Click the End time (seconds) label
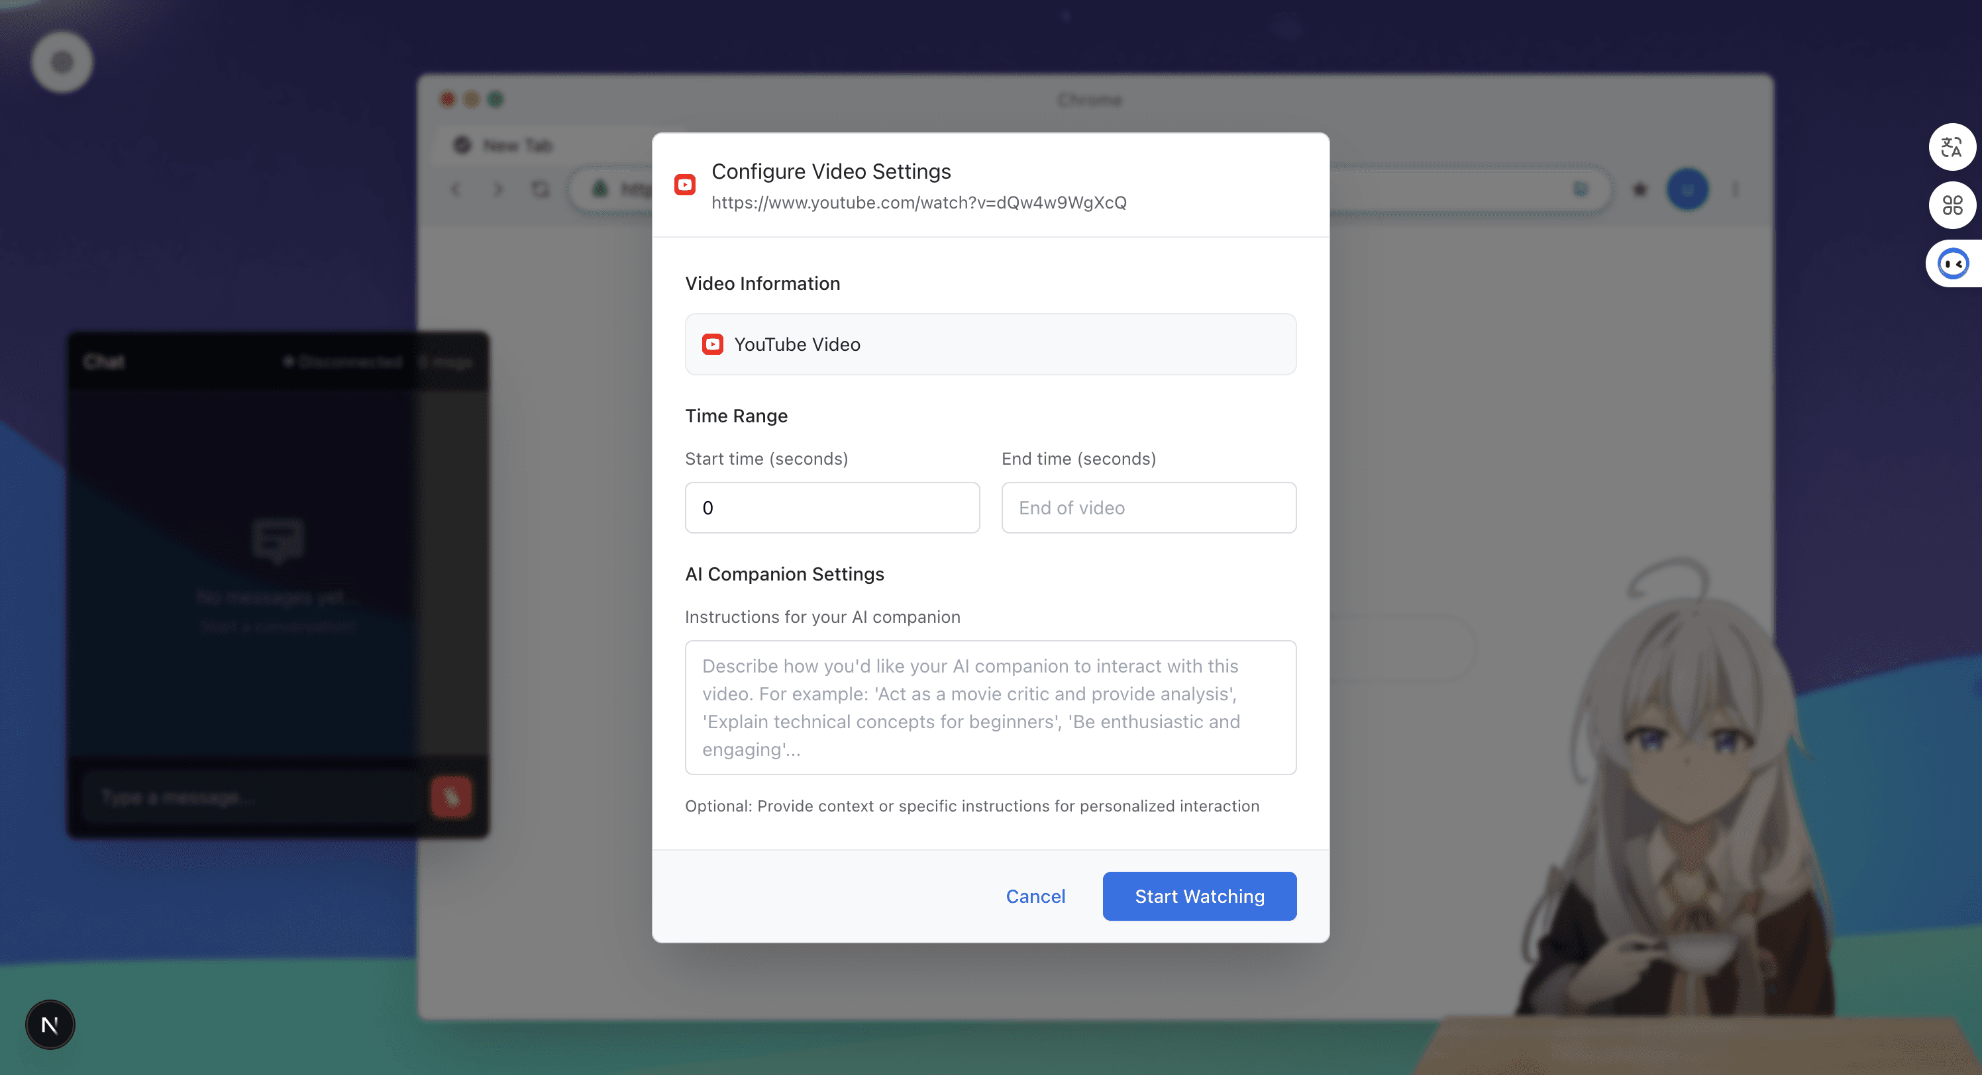 point(1078,459)
